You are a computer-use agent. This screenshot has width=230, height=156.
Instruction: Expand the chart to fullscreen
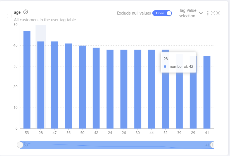tap(213, 13)
